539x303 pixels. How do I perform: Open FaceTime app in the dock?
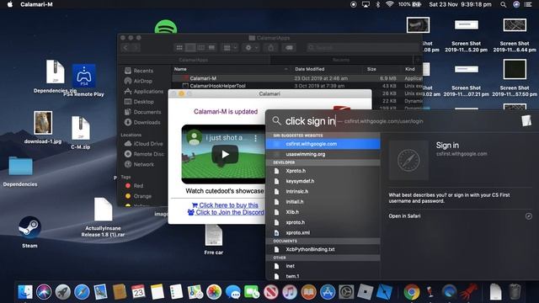252,292
